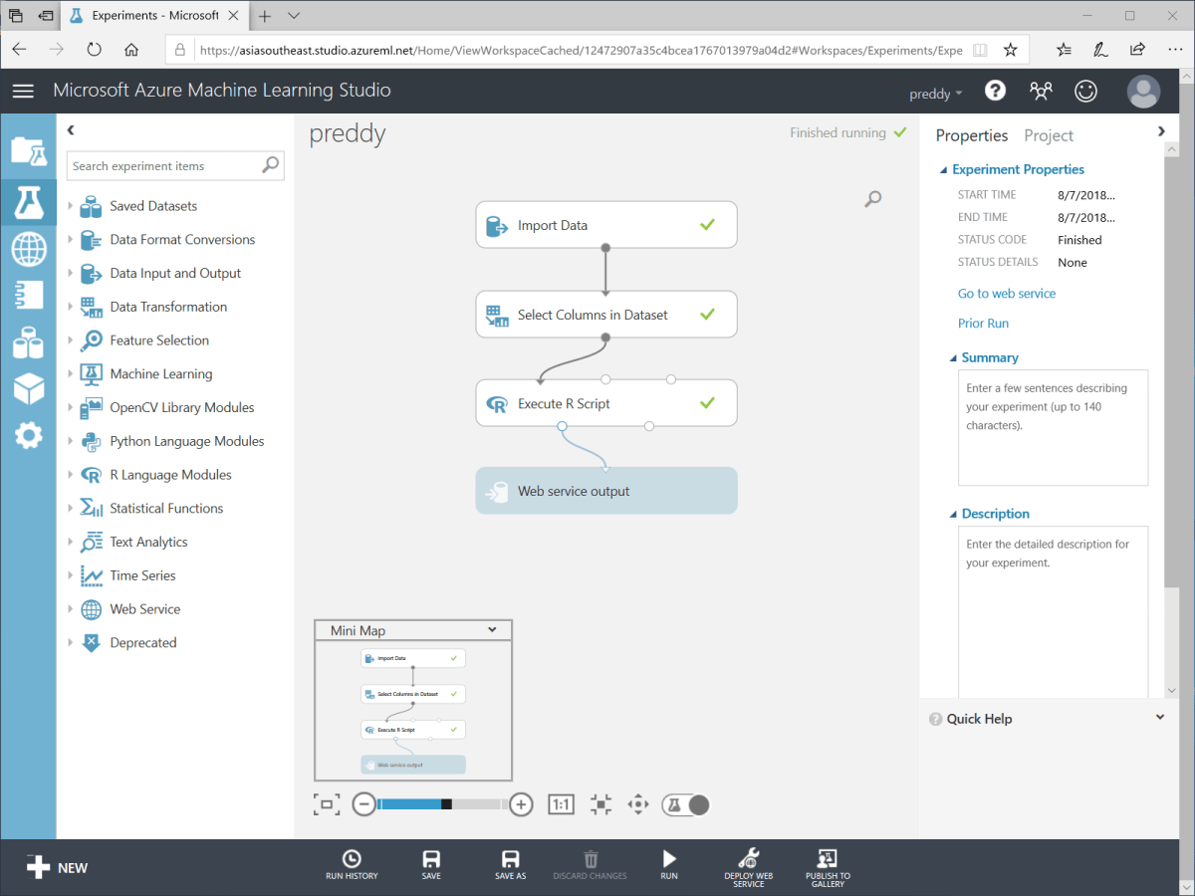The width and height of the screenshot is (1195, 896).
Task: Expand the R Language Modules category
Action: [71, 475]
